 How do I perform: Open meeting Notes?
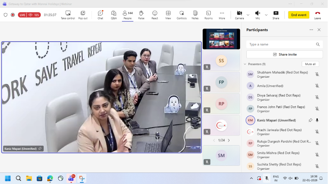click(x=195, y=15)
